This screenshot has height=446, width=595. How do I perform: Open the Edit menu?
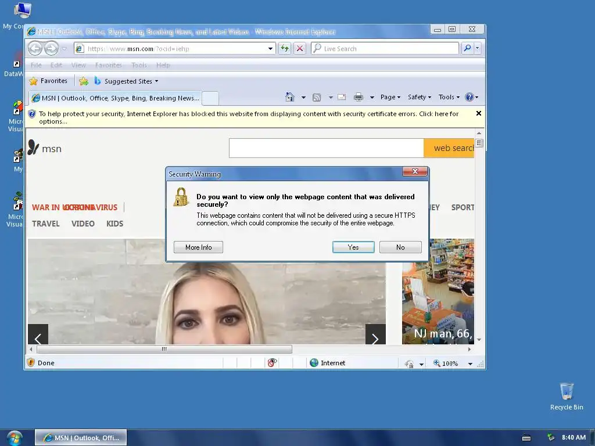pyautogui.click(x=56, y=65)
